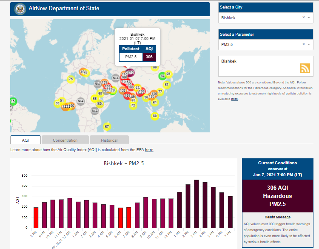Click the yellow map marker labeled 72
This screenshot has width=319, height=249.
pos(133,105)
